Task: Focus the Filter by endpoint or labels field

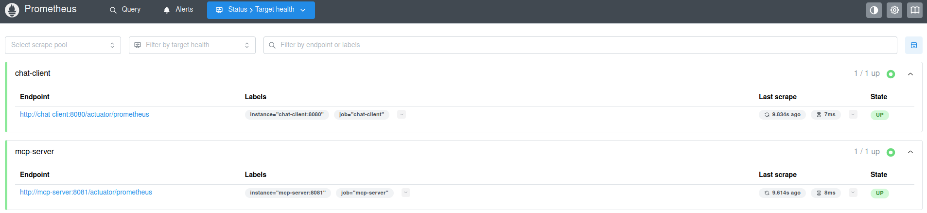Action: tap(580, 45)
